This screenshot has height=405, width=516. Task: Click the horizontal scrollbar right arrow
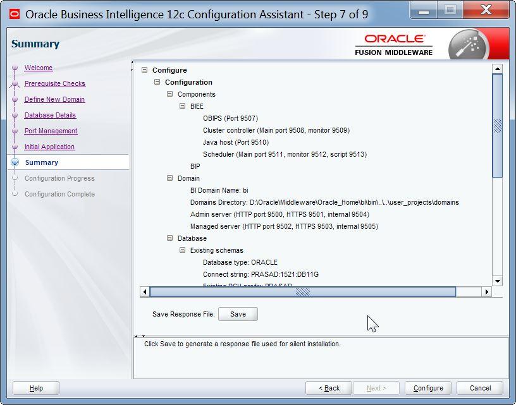tap(487, 291)
